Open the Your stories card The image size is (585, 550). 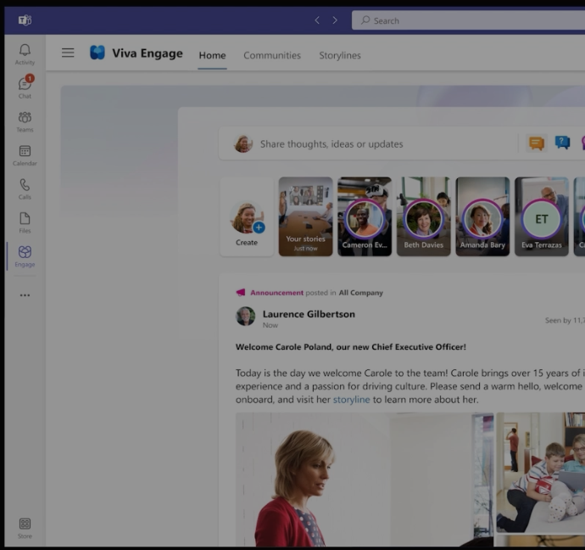pyautogui.click(x=305, y=216)
